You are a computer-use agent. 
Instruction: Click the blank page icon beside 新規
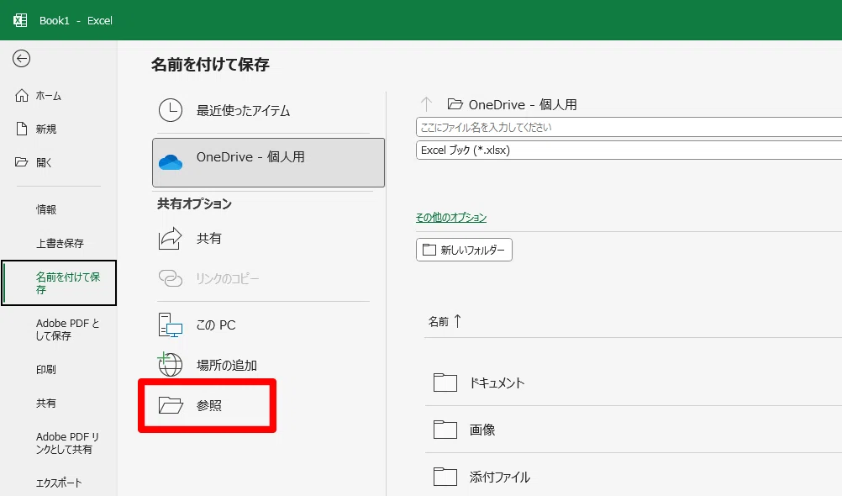click(x=22, y=129)
